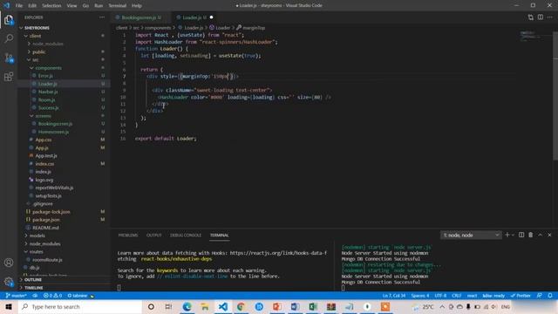Image resolution: width=558 pixels, height=314 pixels.
Task: Open Homescreen.js in the explorer tree
Action: coord(53,132)
